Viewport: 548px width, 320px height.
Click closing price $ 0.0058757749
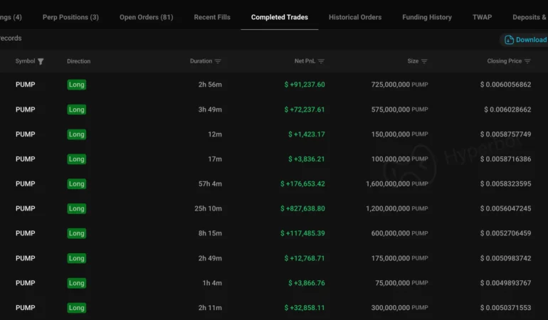point(506,134)
